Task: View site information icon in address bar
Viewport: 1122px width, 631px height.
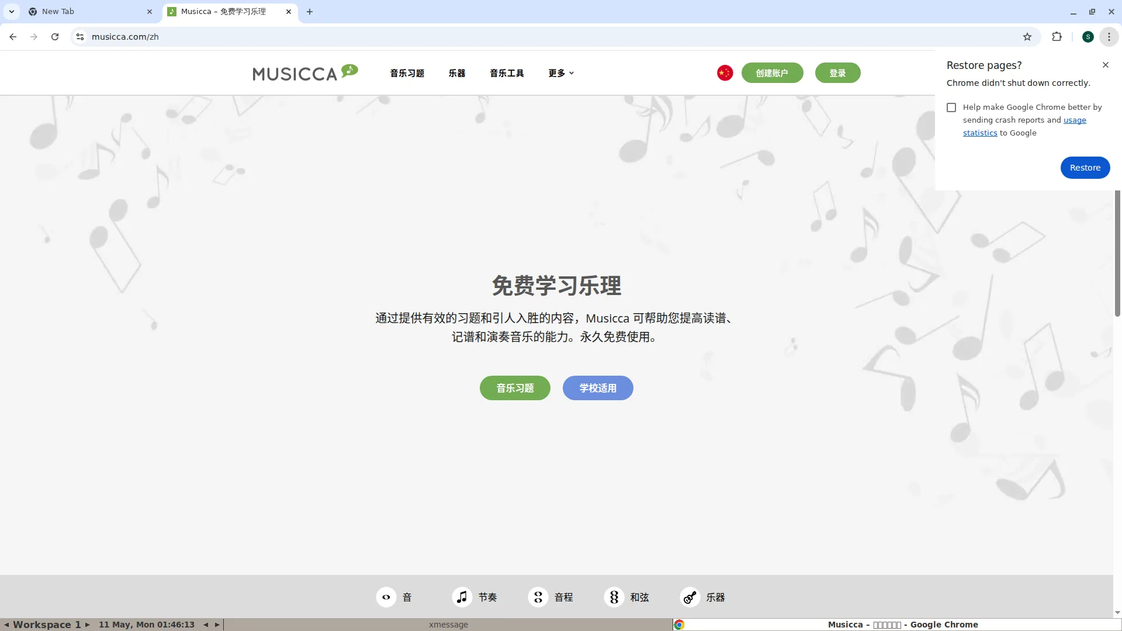Action: pyautogui.click(x=80, y=37)
